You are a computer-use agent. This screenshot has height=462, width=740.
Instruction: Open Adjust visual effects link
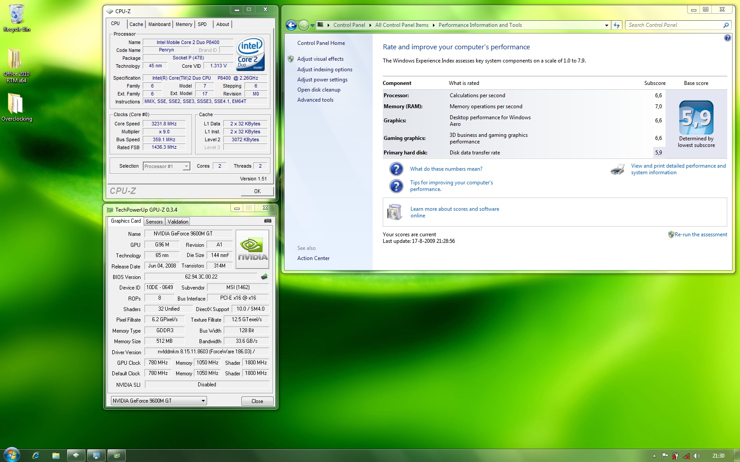click(320, 59)
